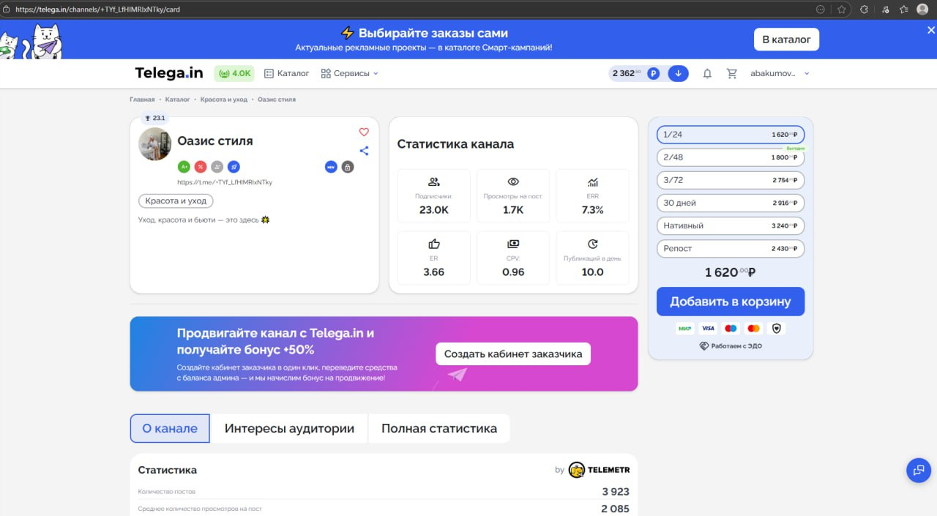The height and width of the screenshot is (516, 937).
Task: Click the ER 3.66 stat card
Action: [434, 258]
